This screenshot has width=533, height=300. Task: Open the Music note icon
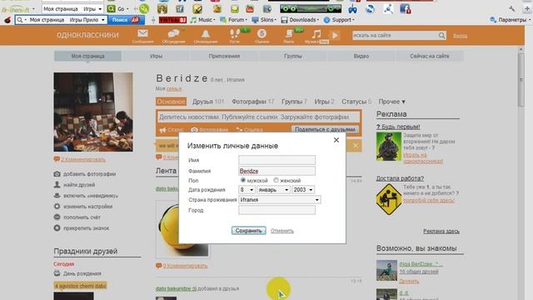pos(316,33)
